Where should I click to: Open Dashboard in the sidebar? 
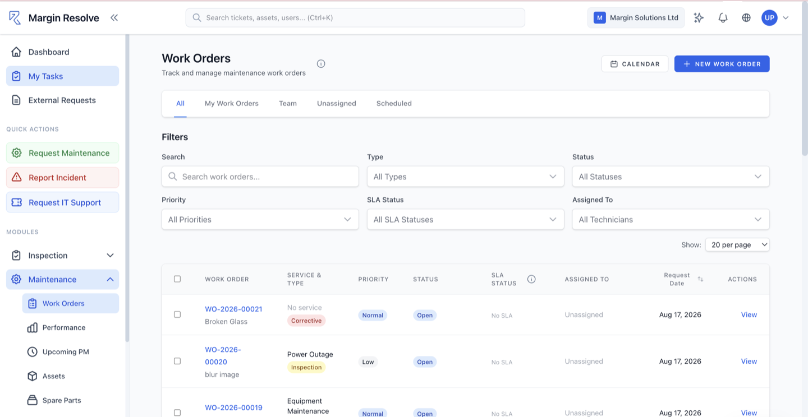pos(62,52)
